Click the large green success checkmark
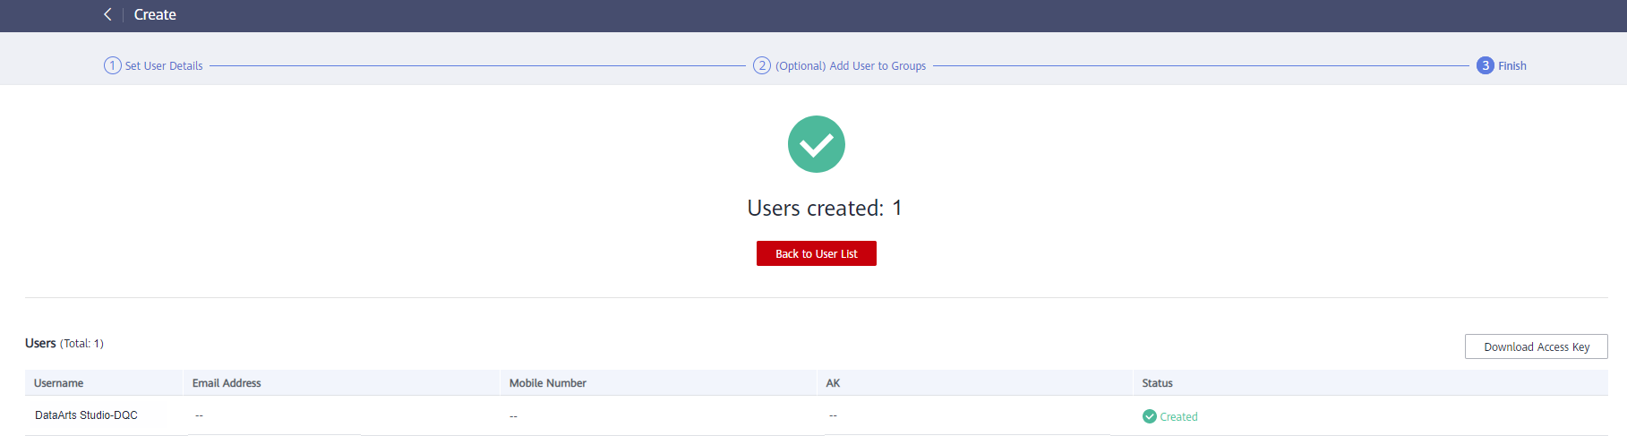This screenshot has height=436, width=1627. 817,144
